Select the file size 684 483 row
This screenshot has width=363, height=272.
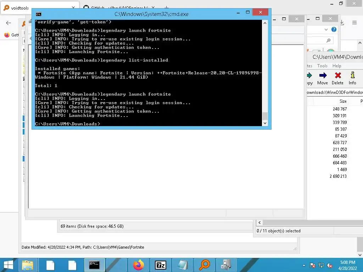(340, 163)
